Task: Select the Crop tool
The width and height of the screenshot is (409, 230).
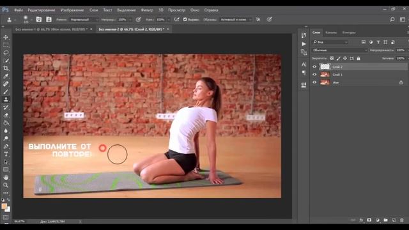Action: tap(6, 68)
